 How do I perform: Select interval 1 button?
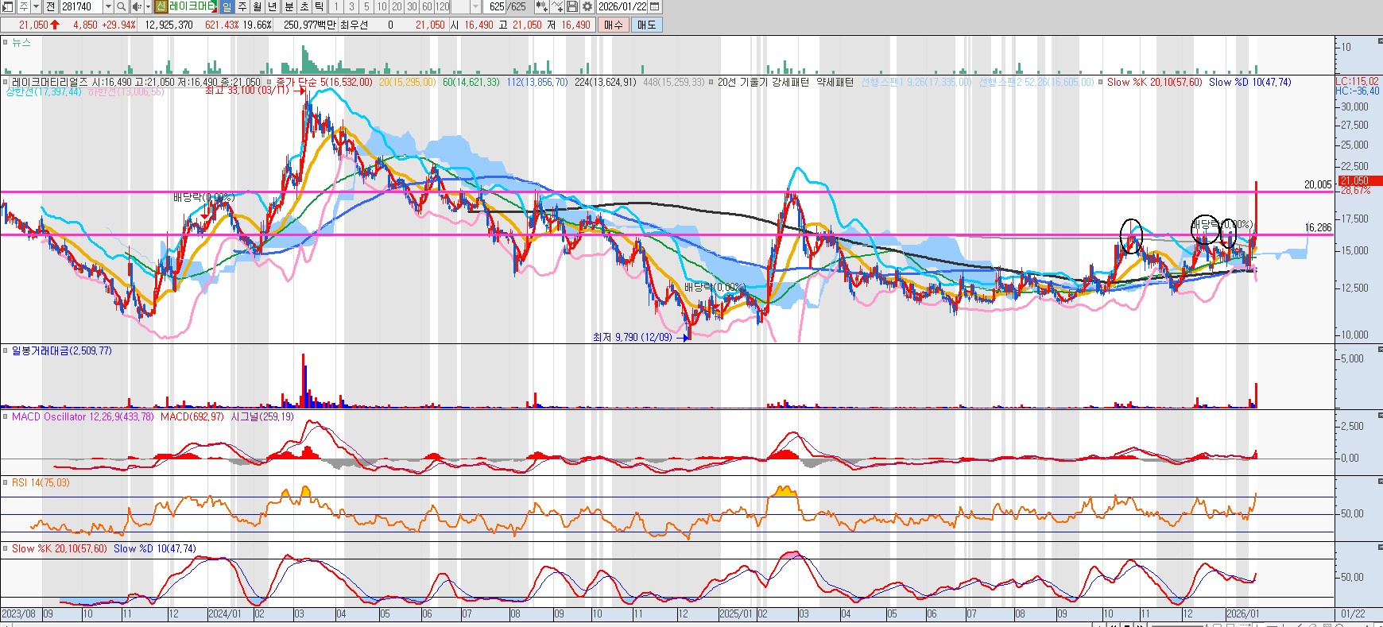pyautogui.click(x=336, y=6)
